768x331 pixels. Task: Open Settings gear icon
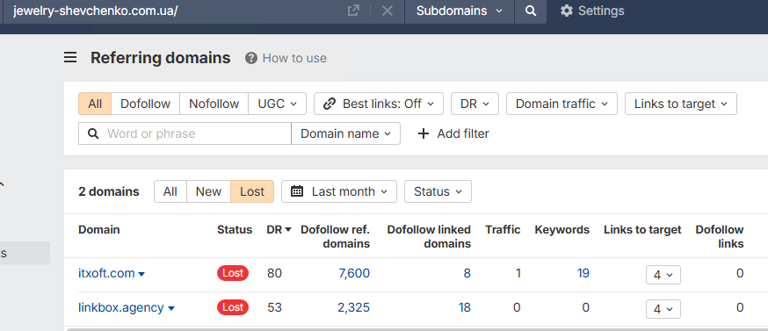[566, 11]
